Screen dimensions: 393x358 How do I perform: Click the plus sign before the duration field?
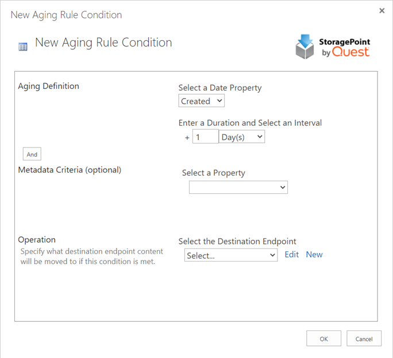click(187, 138)
